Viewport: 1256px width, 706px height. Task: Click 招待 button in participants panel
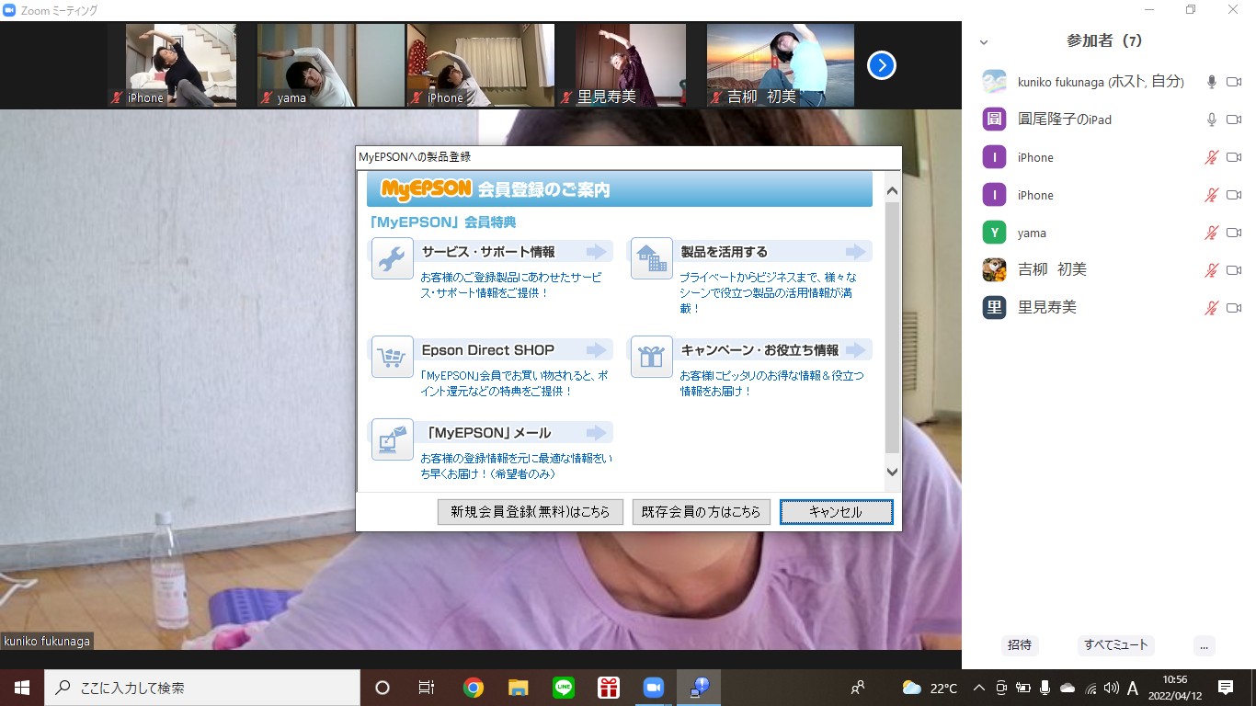tap(1020, 644)
